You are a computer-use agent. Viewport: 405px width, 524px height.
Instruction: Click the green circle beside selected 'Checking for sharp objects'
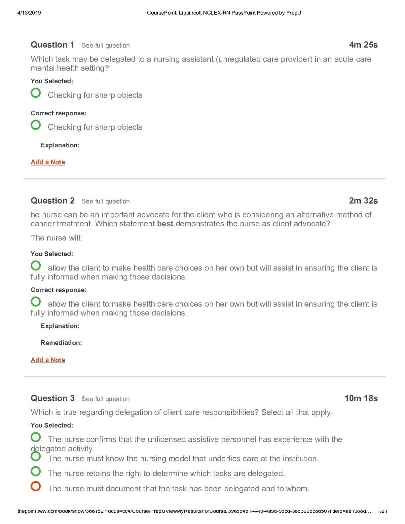[36, 93]
